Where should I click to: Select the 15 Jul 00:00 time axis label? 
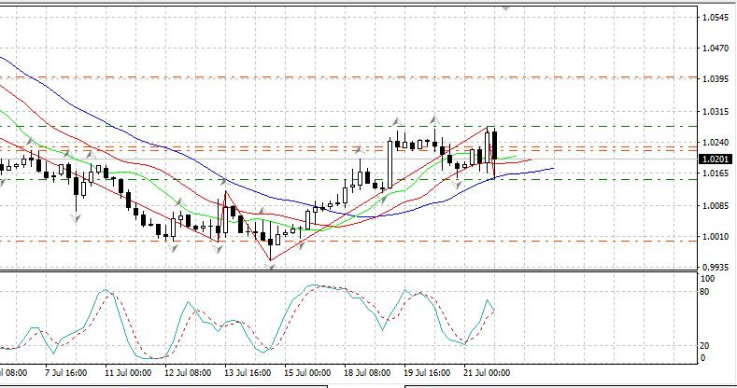(x=305, y=371)
